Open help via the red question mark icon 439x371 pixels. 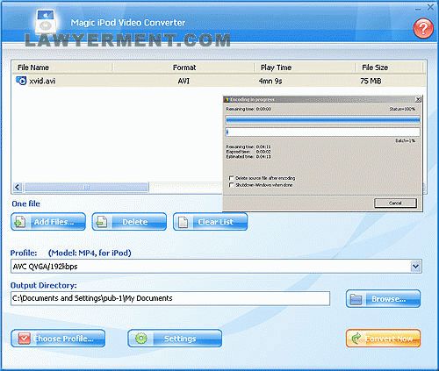click(423, 28)
